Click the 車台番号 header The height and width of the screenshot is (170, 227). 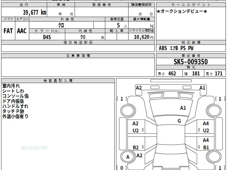click(191, 56)
